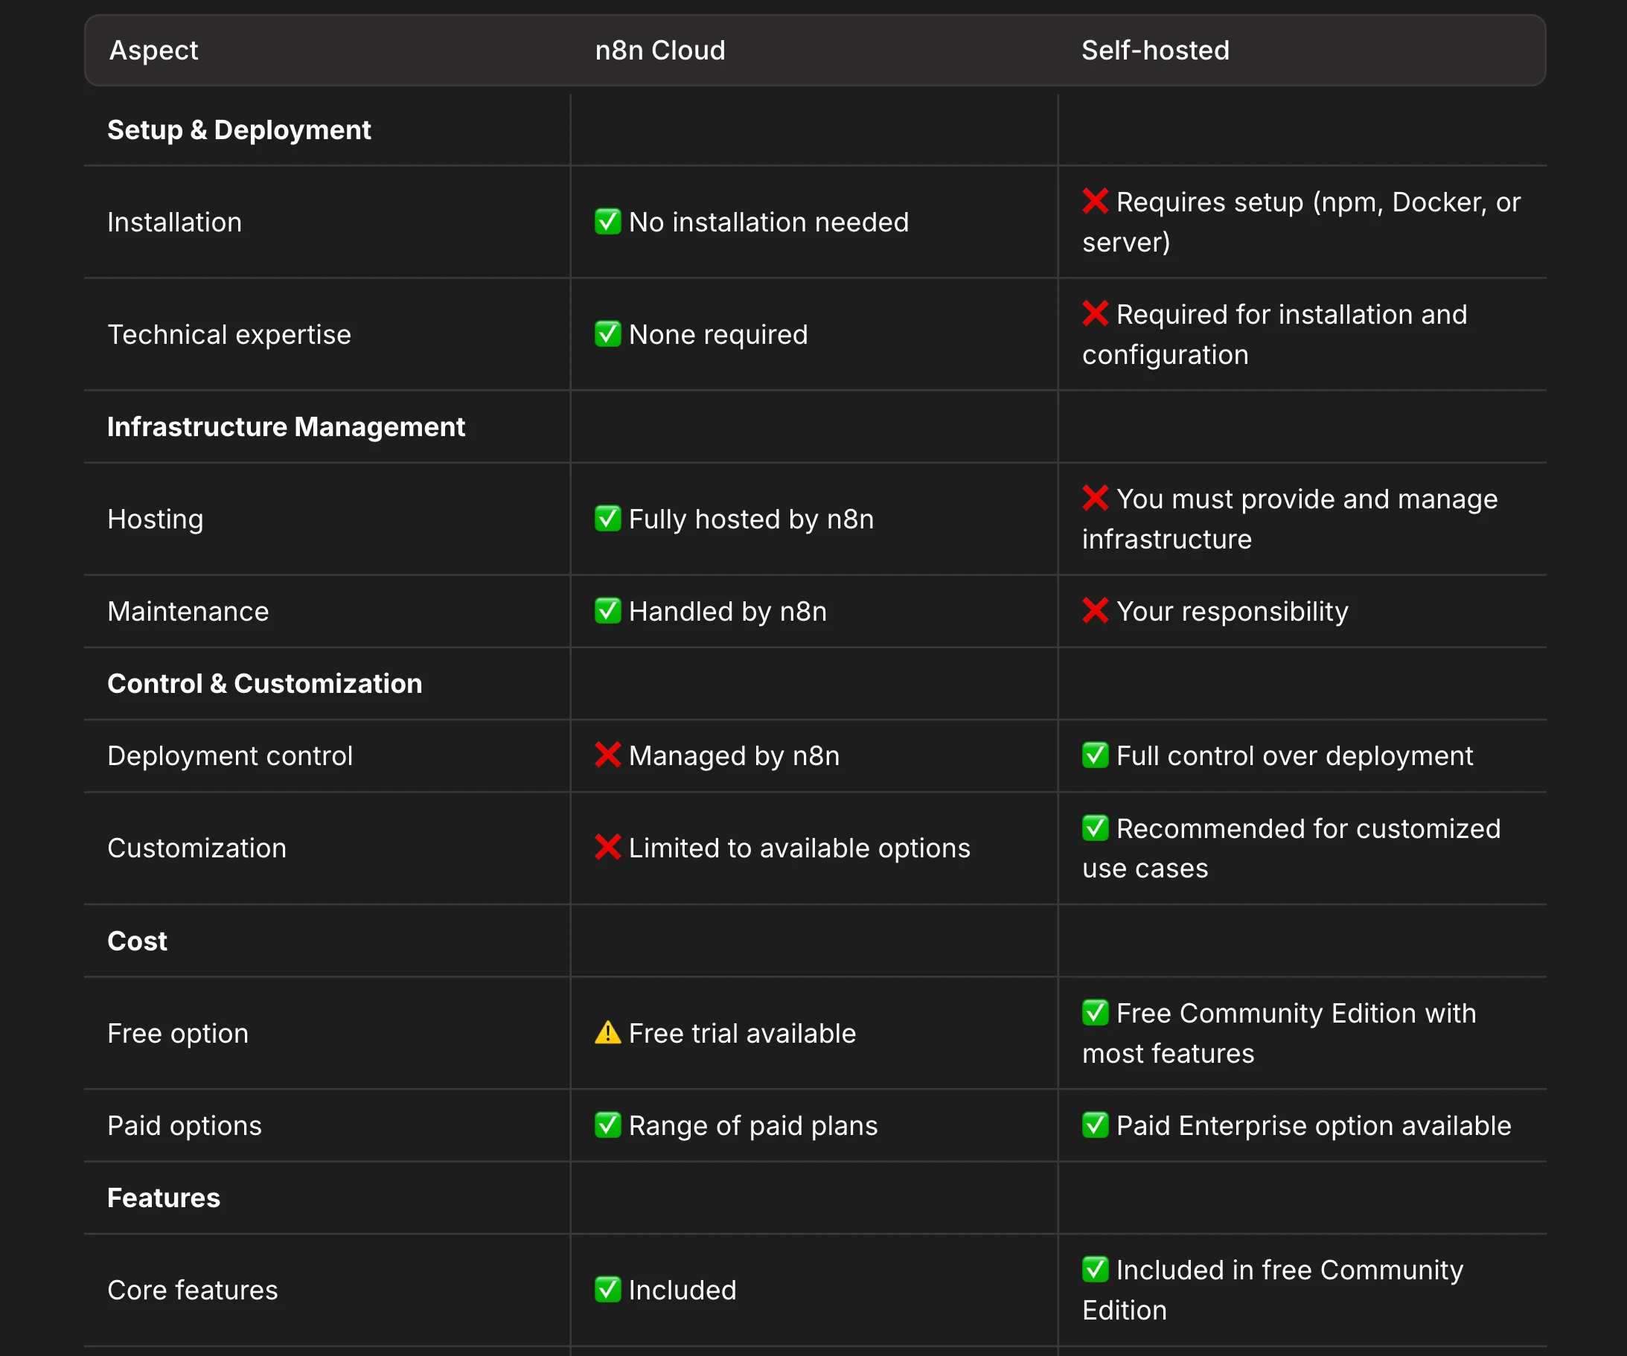
Task: Click red cross icon beside "Requires setup (npm, Docker"
Action: click(x=1095, y=202)
